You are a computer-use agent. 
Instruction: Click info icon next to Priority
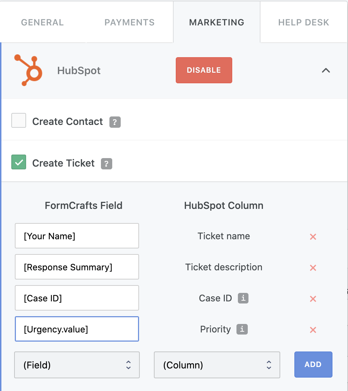click(x=242, y=329)
